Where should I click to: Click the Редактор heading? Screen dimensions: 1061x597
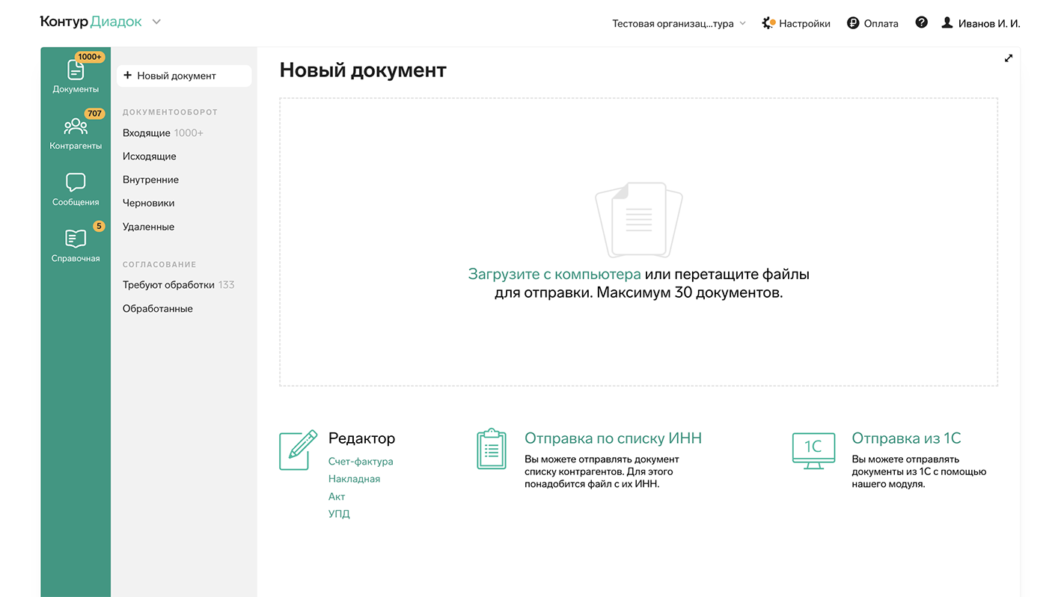[361, 438]
